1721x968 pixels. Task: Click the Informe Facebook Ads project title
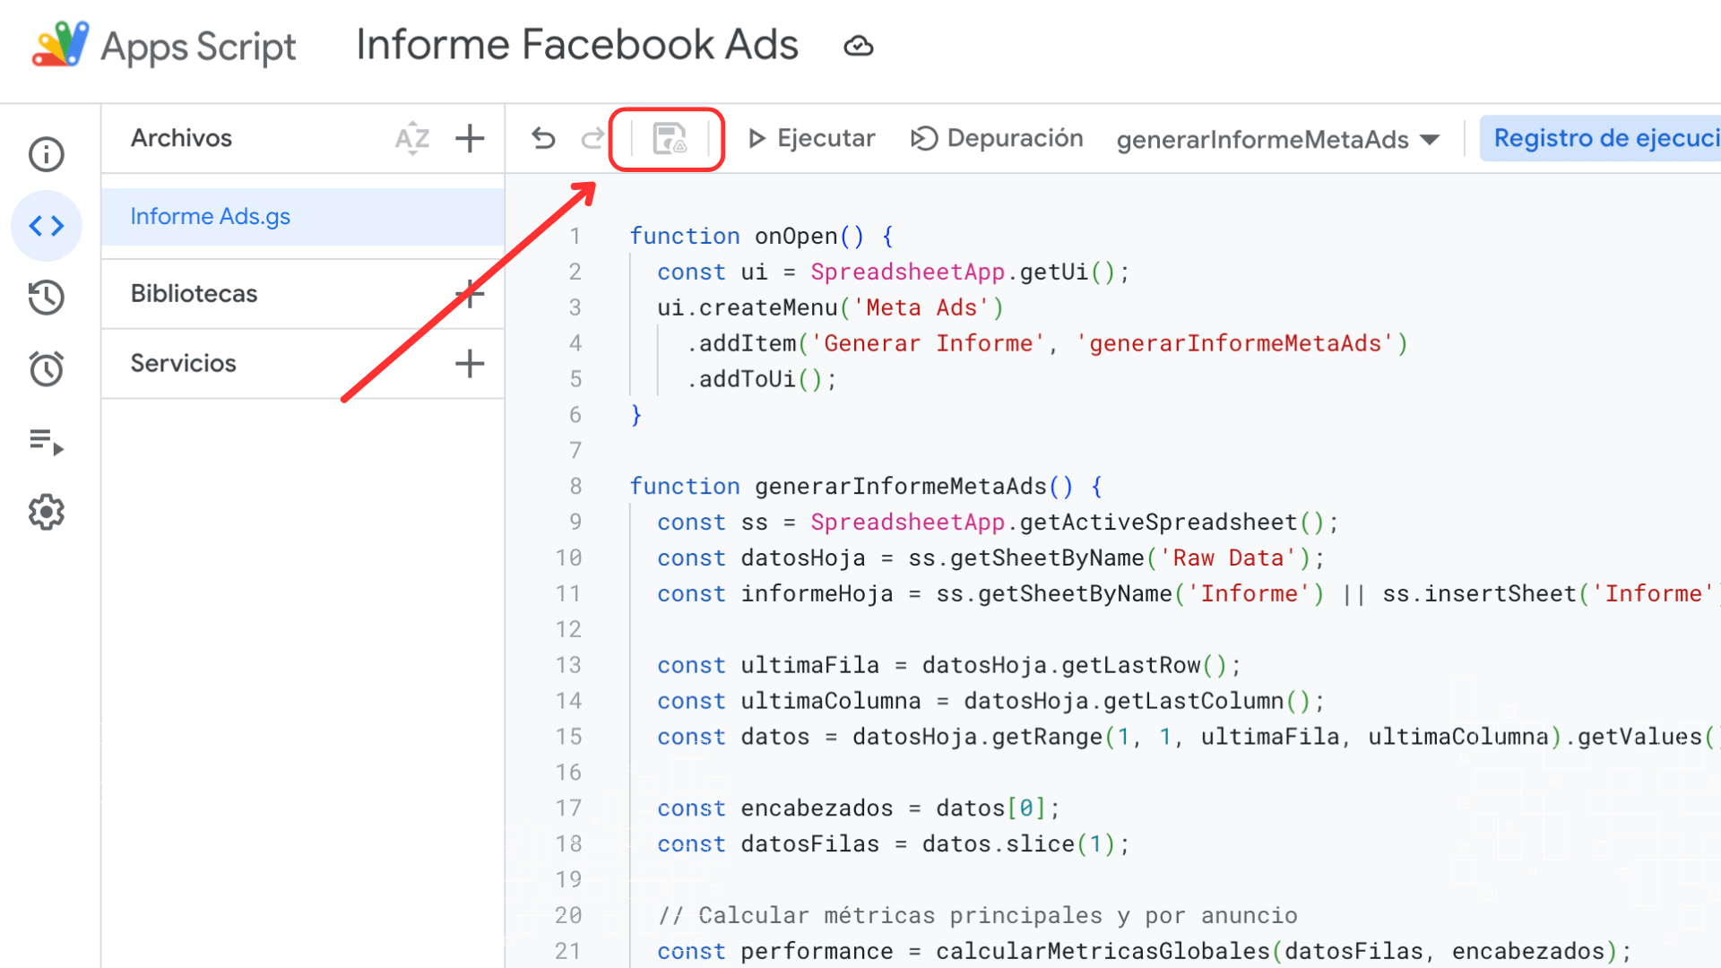tap(576, 45)
